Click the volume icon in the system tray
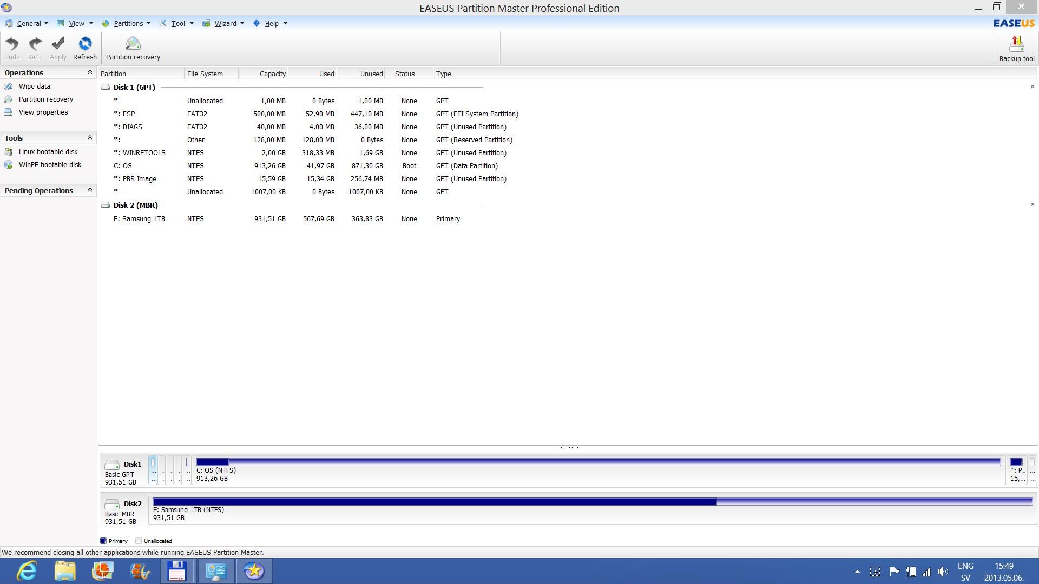 [943, 572]
